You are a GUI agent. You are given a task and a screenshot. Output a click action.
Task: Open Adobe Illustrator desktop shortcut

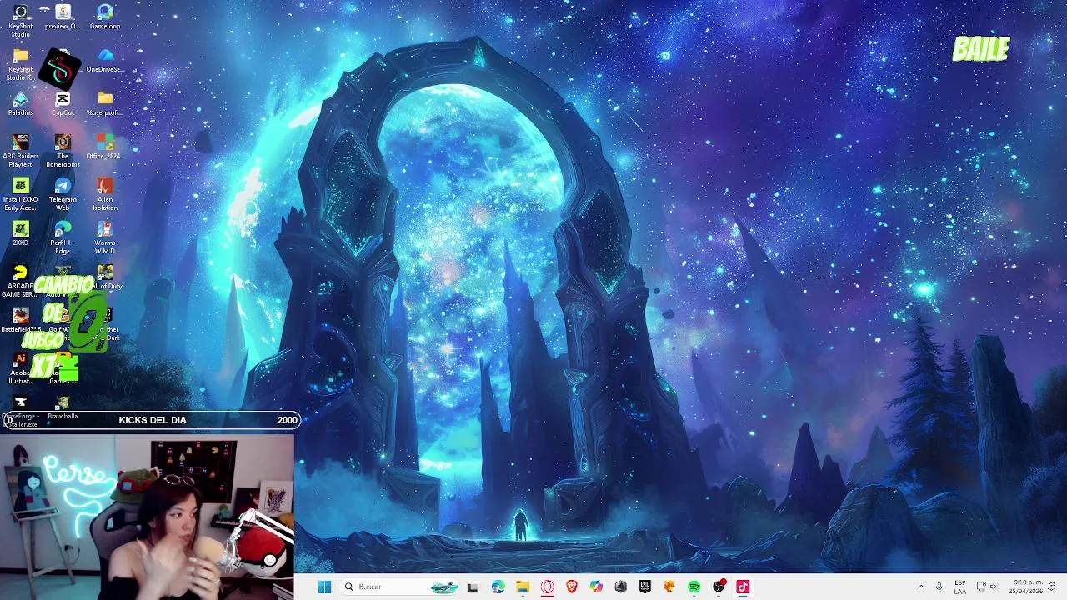20,368
